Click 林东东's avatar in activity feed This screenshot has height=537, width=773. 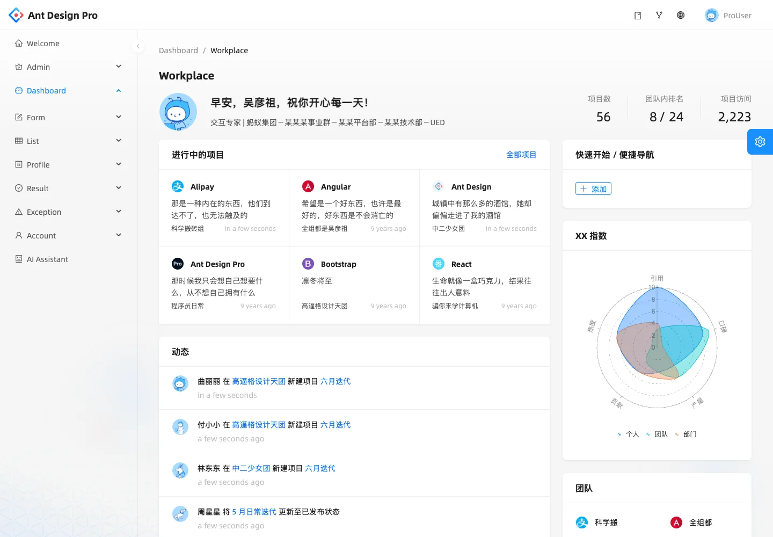180,470
